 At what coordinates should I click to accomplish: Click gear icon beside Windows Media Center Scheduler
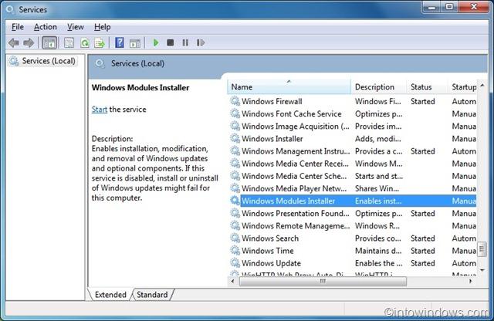click(235, 176)
